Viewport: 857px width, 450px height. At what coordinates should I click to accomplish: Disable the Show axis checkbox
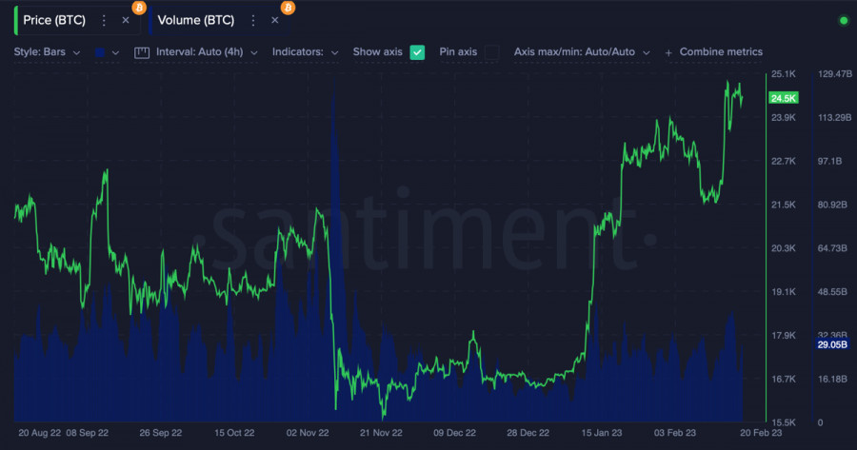(x=417, y=52)
